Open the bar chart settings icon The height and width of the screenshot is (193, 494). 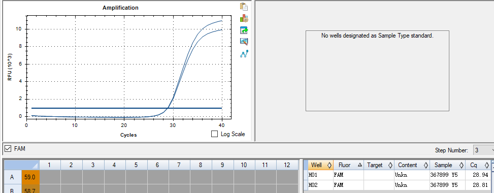pyautogui.click(x=244, y=18)
